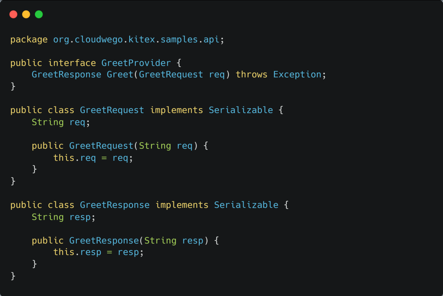Click the 'package' keyword on the first line
Viewport: 443px width, 296px height.
(29, 40)
